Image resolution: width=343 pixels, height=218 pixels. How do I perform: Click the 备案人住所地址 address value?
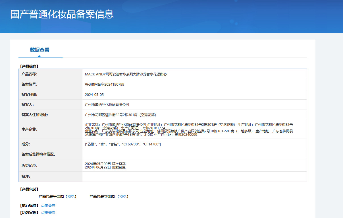click(120, 115)
